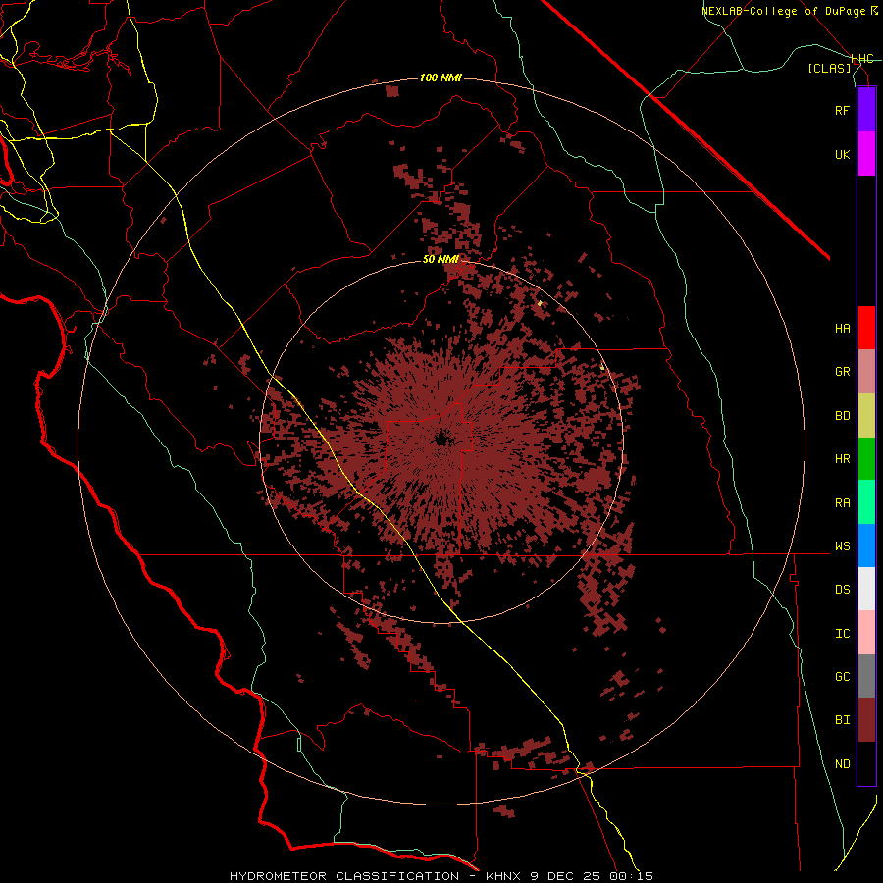Click the UK magenta legend swatch
Image resolution: width=883 pixels, height=883 pixels.
pyautogui.click(x=866, y=154)
